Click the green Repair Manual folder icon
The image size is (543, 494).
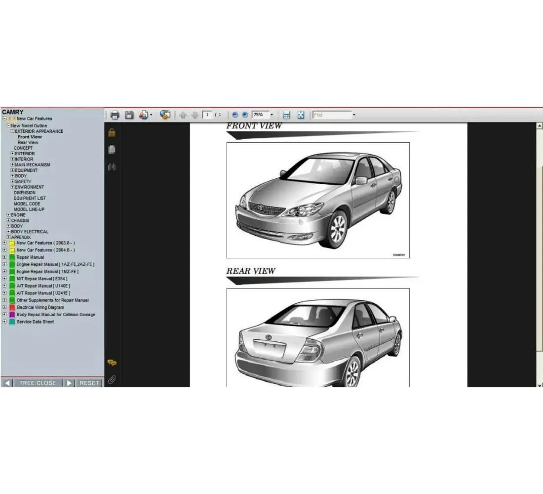pos(12,257)
